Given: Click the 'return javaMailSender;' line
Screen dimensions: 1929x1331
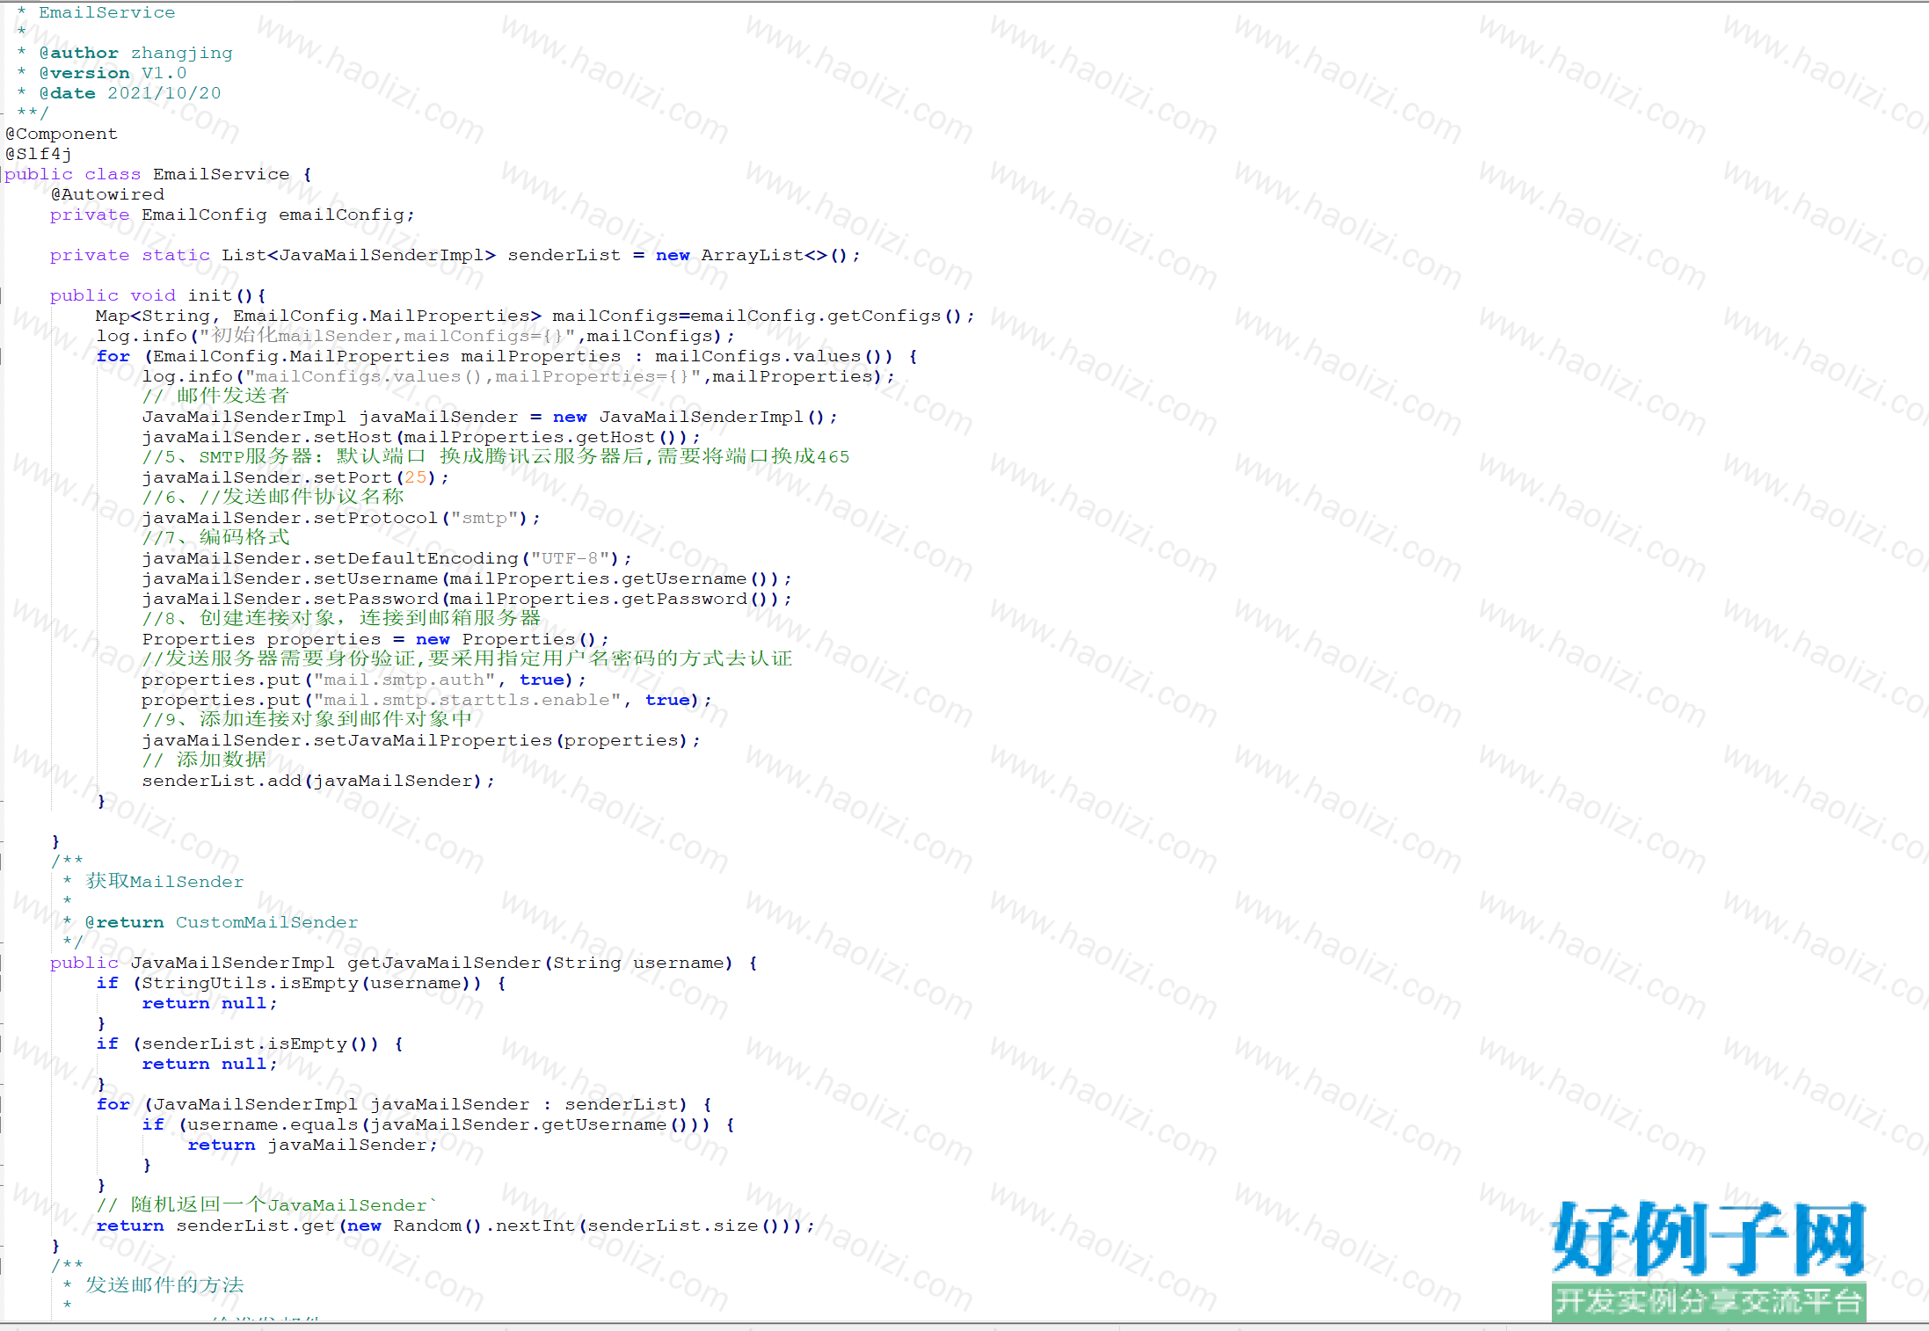Looking at the screenshot, I should coord(312,1145).
